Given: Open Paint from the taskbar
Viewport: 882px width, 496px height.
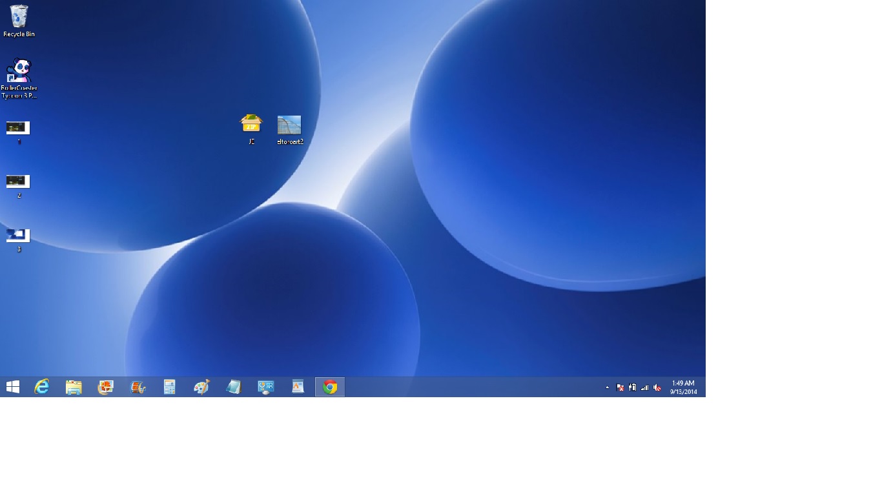Looking at the screenshot, I should [201, 387].
